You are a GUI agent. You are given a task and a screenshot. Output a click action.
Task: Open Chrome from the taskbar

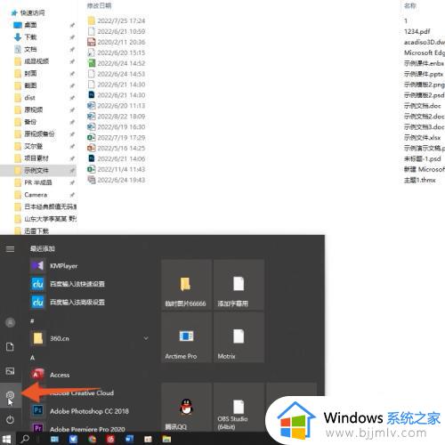coord(92,439)
